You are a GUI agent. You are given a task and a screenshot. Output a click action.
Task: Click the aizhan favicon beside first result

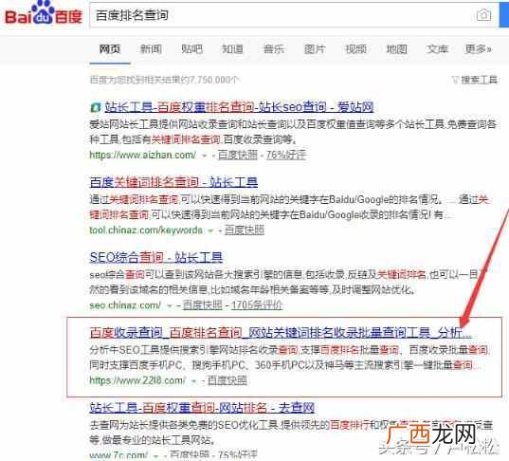click(96, 107)
